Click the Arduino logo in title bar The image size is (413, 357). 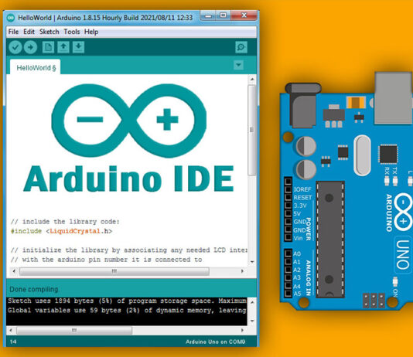11,18
